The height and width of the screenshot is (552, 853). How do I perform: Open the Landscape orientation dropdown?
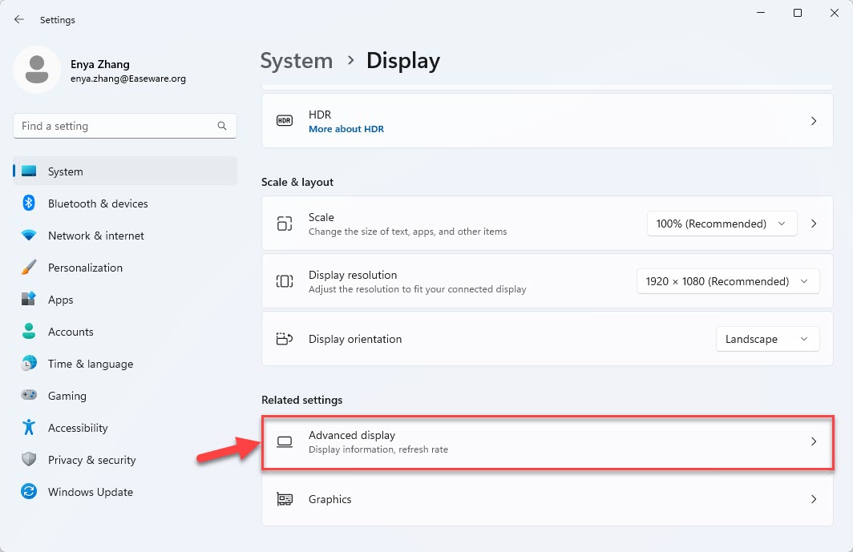click(767, 339)
